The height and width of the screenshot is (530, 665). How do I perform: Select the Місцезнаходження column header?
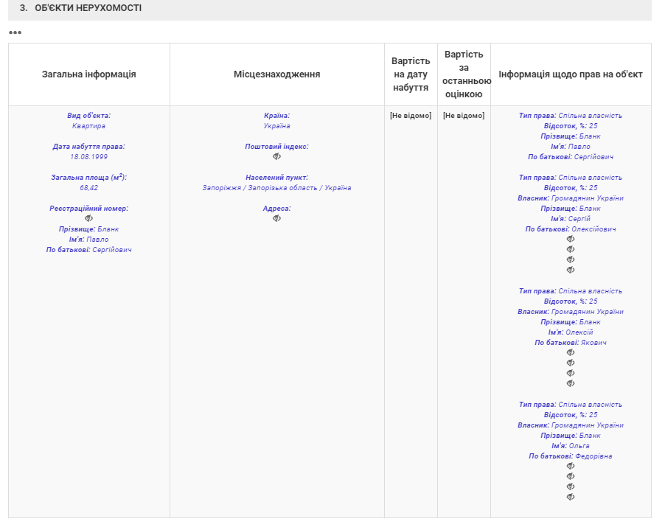pyautogui.click(x=276, y=74)
